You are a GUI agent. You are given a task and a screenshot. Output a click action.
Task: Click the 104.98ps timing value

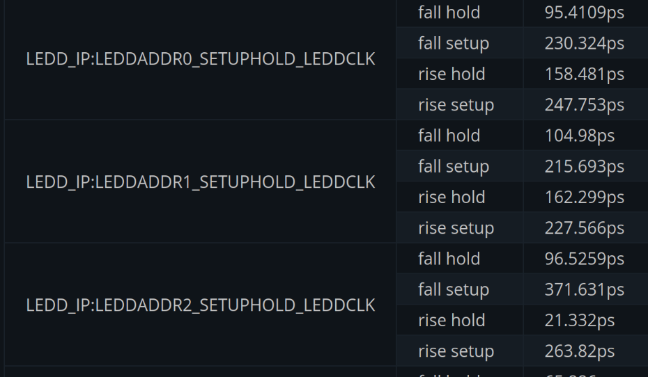pos(579,136)
